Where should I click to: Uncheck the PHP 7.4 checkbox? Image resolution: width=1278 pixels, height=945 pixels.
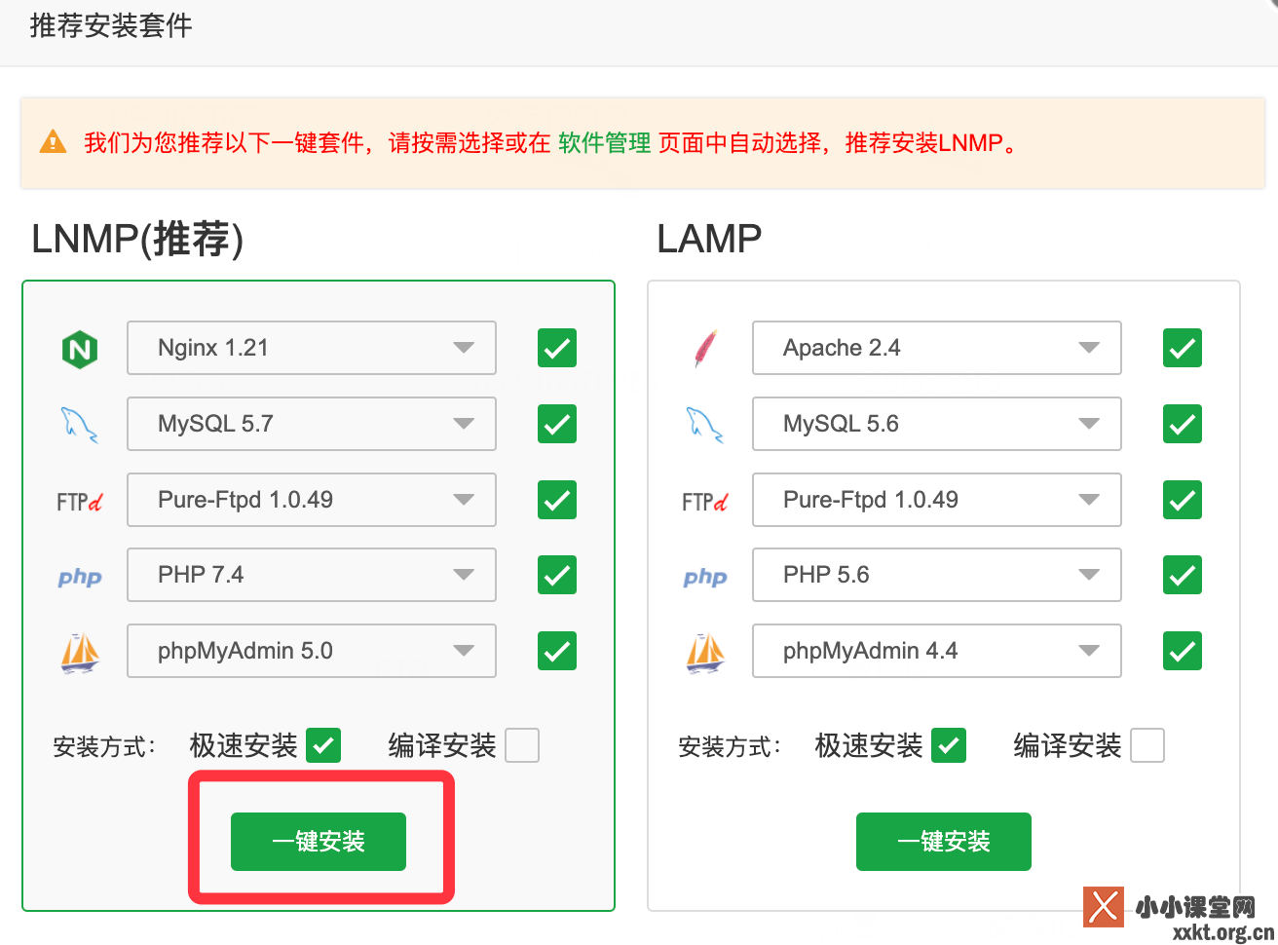coord(557,575)
